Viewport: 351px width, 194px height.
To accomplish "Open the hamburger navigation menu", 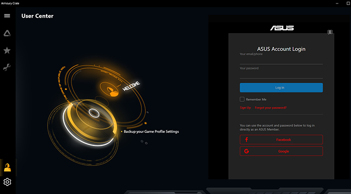I will point(7,16).
